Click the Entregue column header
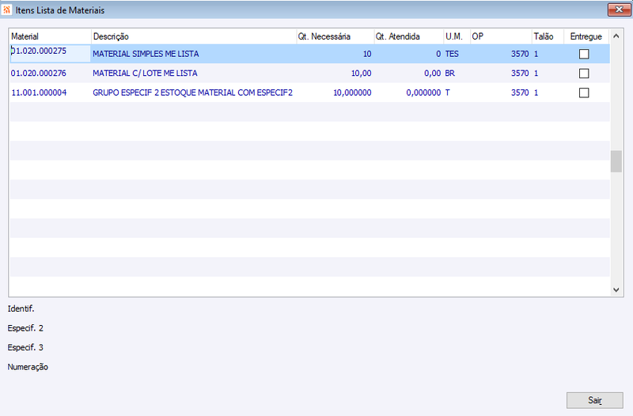The image size is (633, 416). 586,36
